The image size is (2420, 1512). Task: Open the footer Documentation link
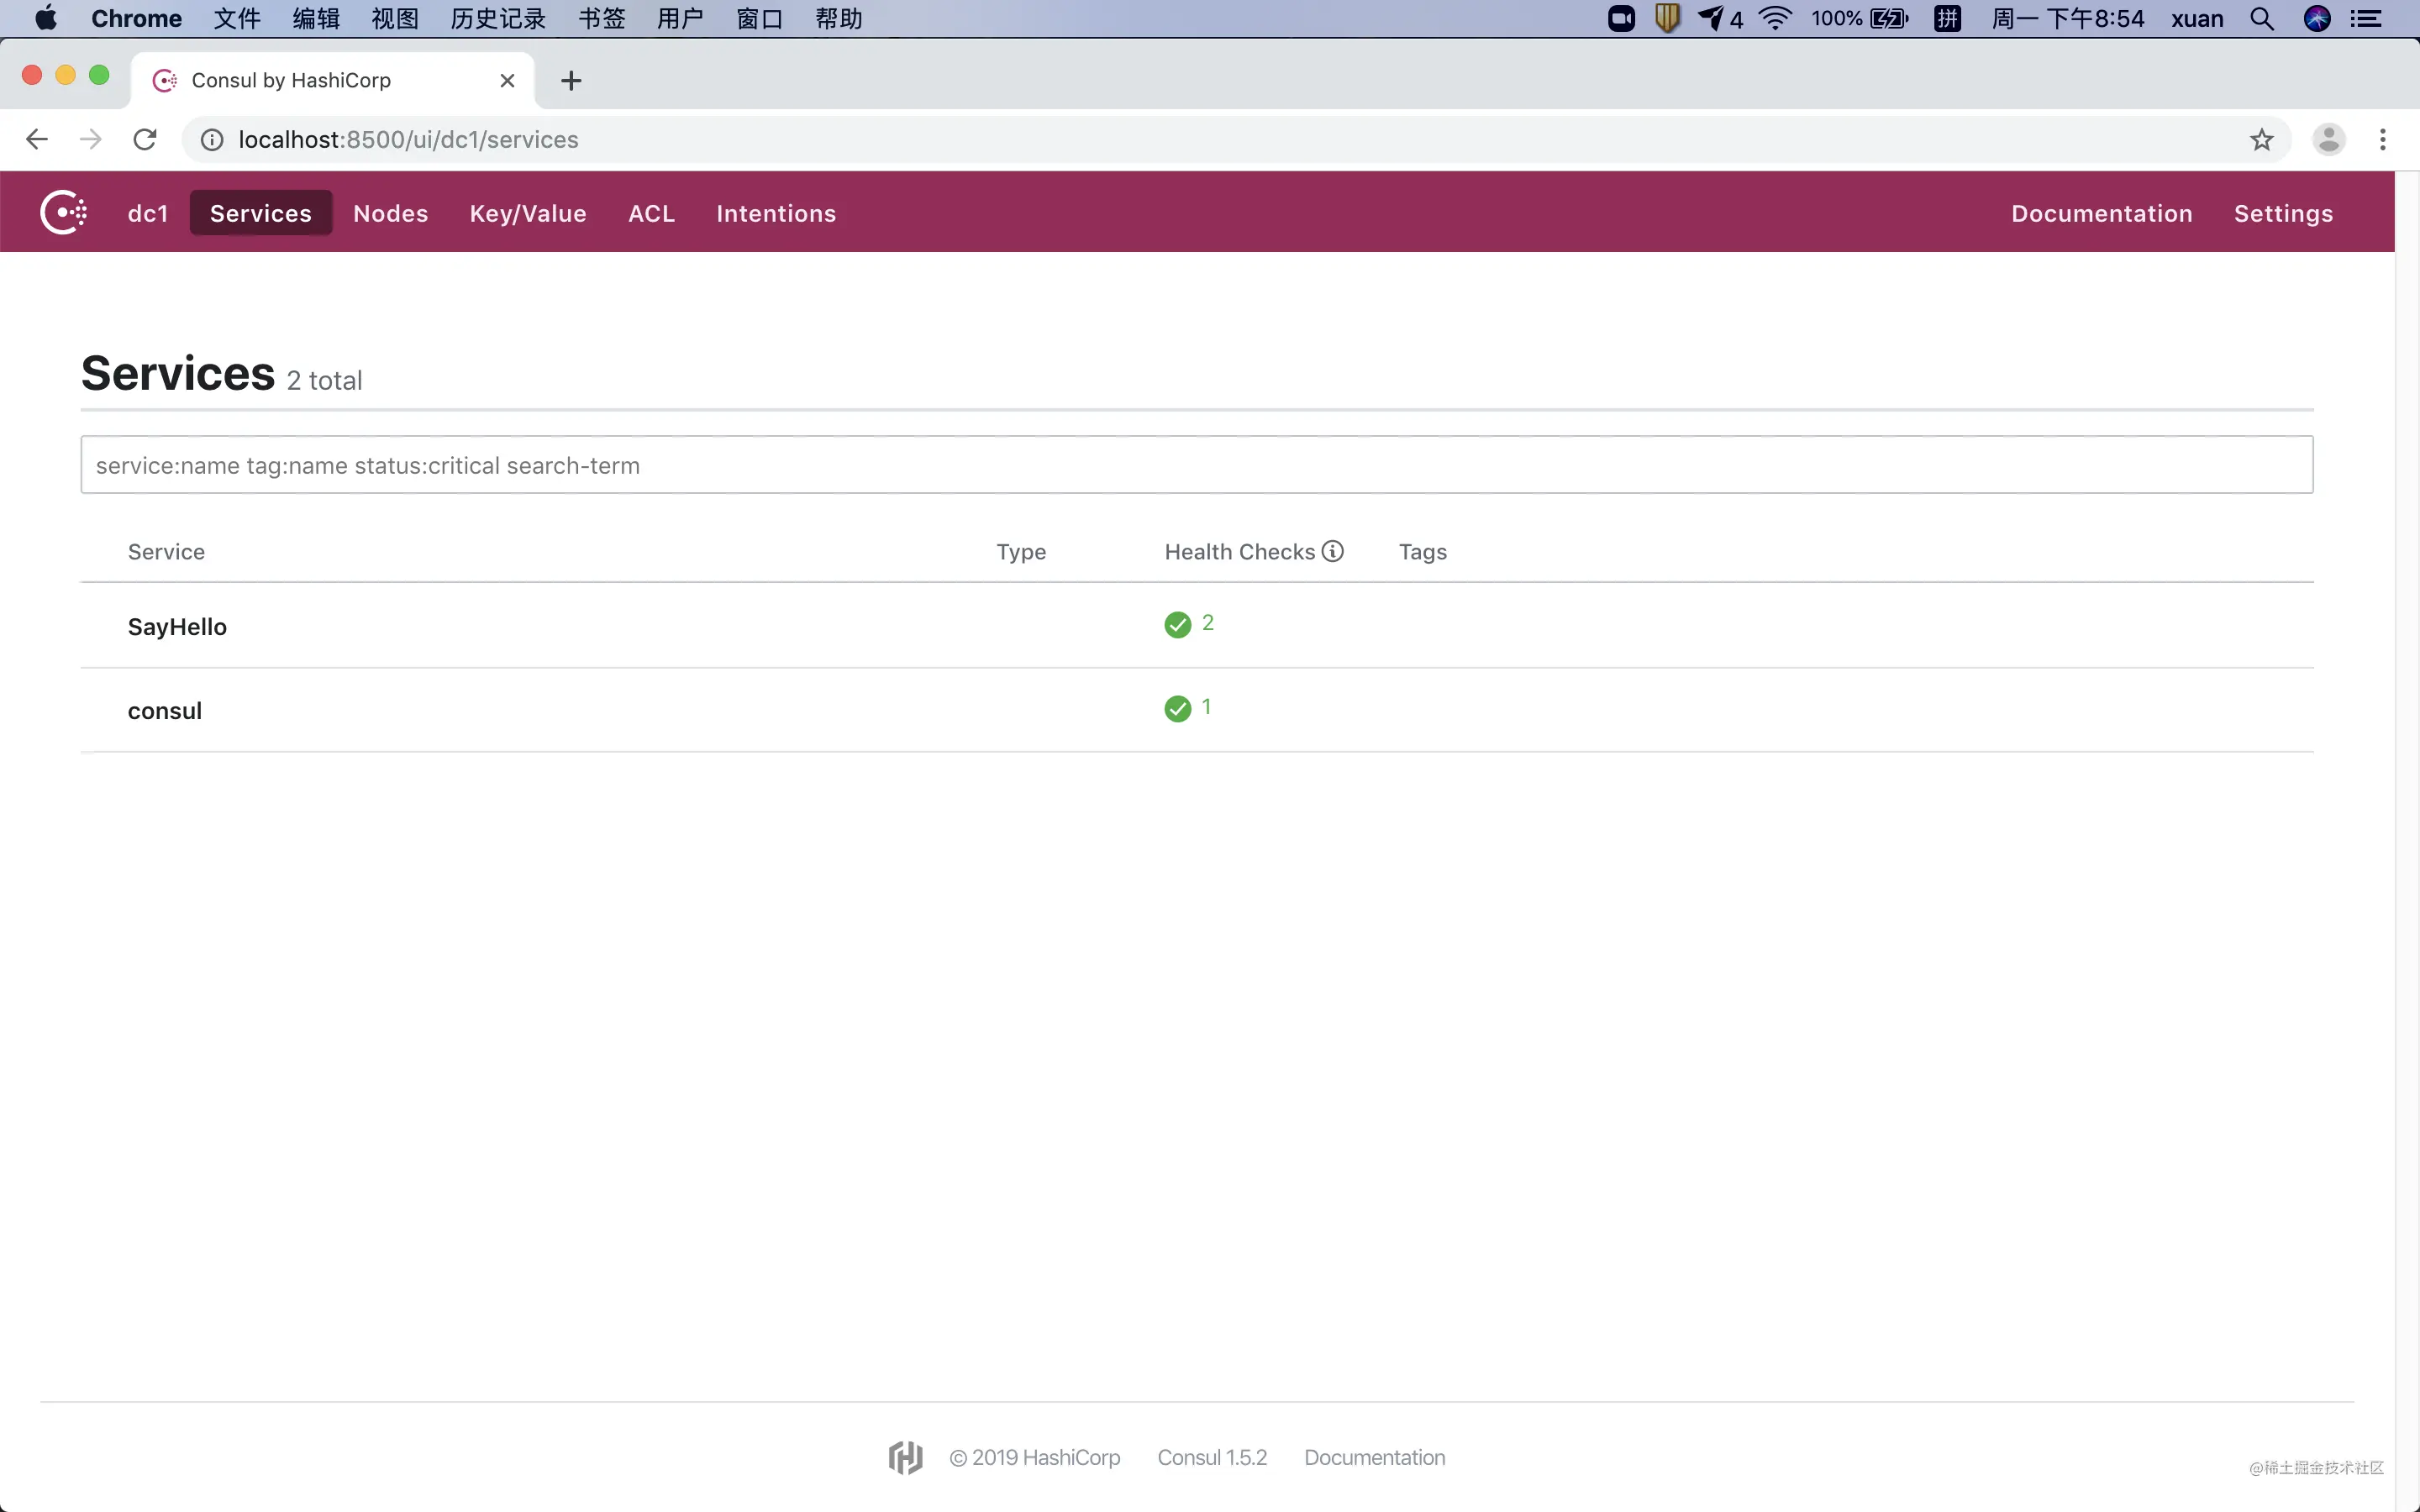1375,1457
